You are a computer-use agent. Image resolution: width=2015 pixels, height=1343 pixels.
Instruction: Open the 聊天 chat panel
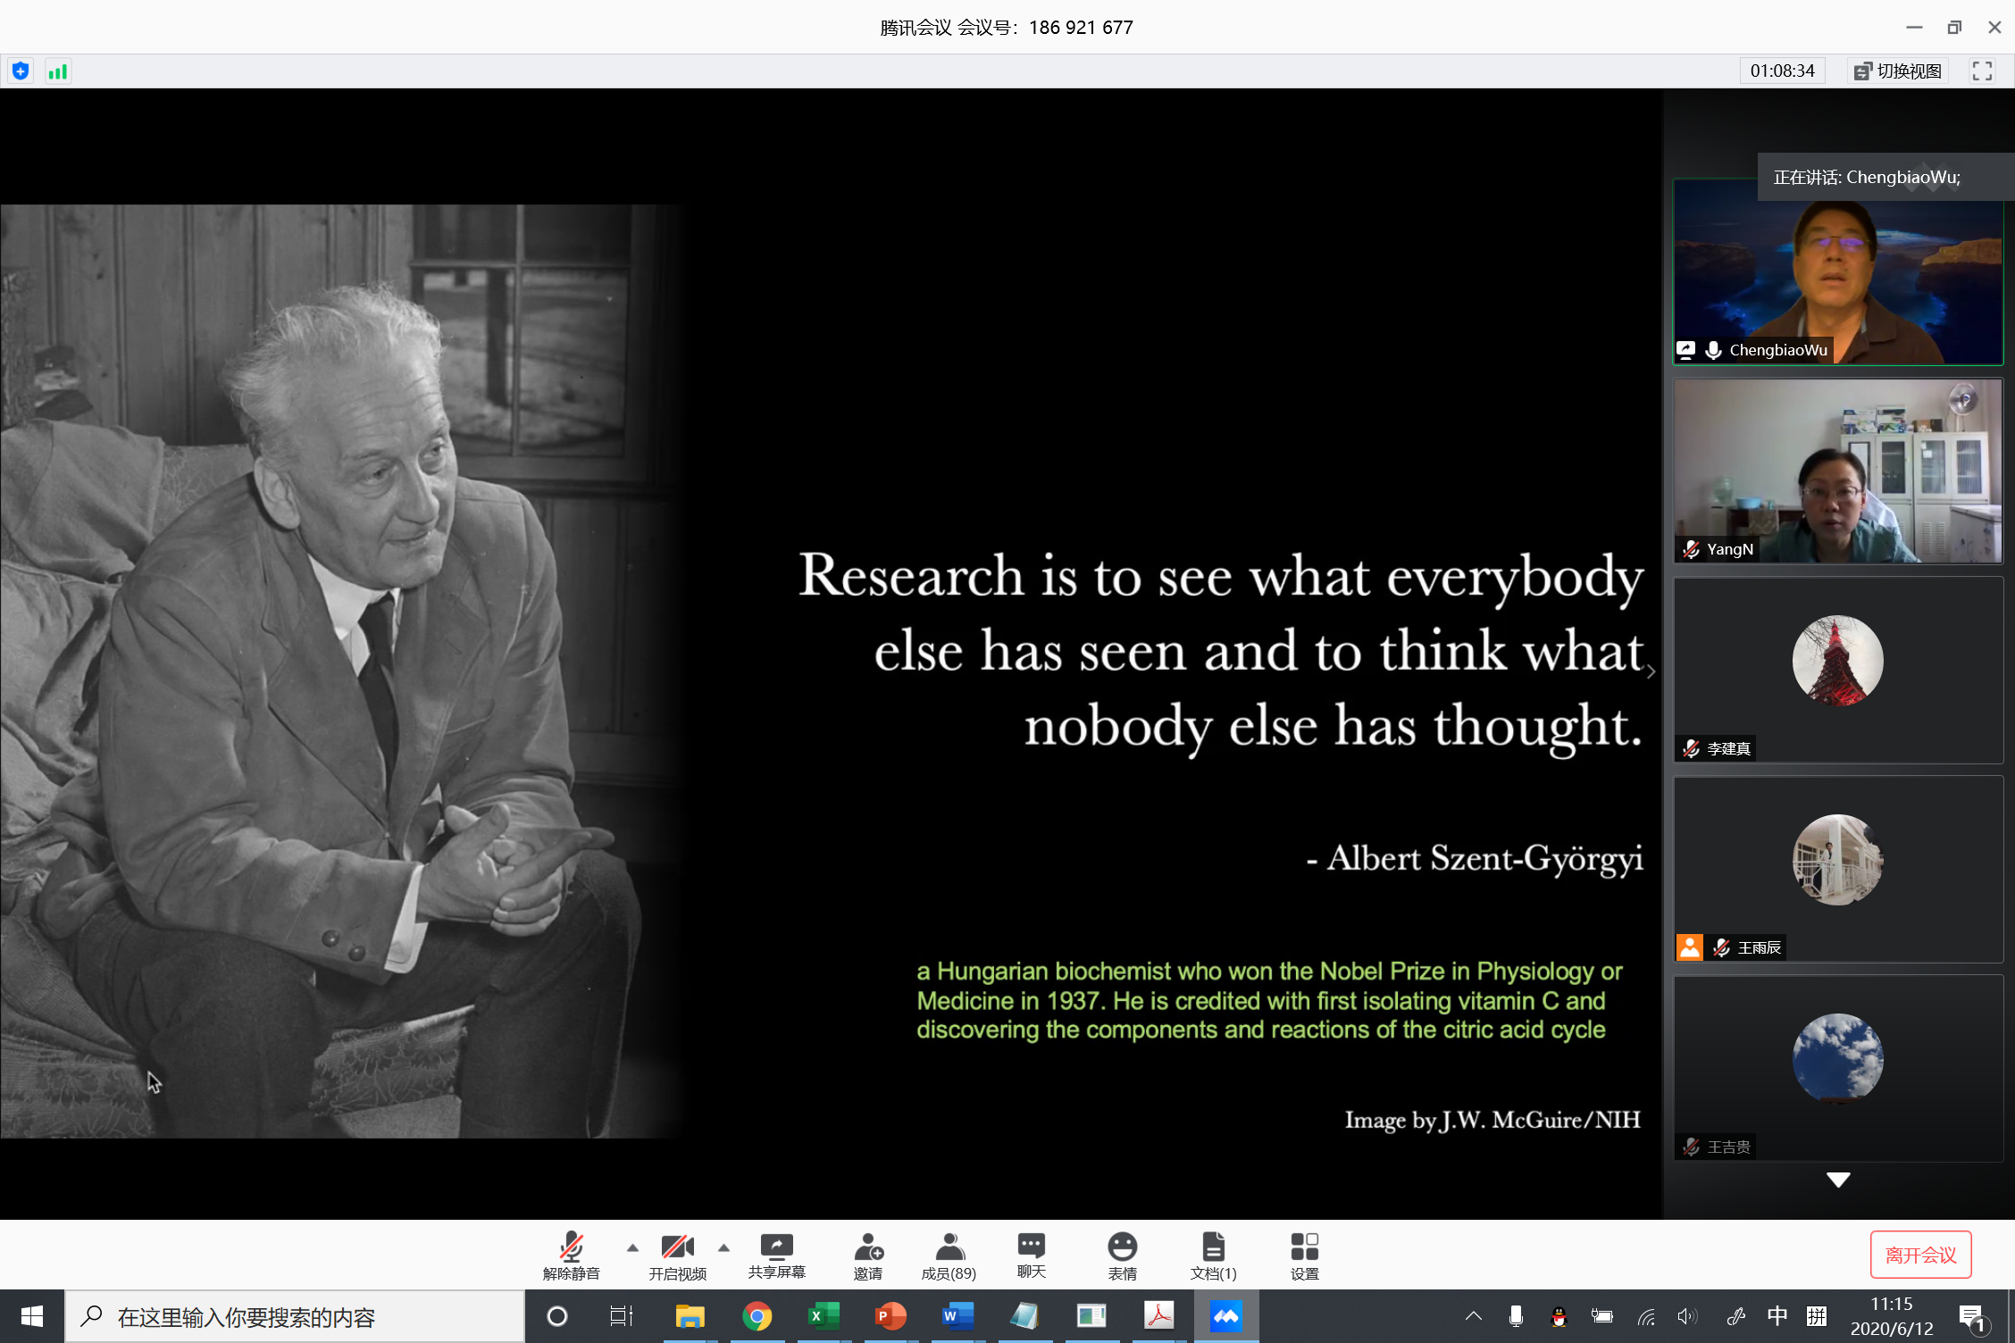tap(1031, 1255)
